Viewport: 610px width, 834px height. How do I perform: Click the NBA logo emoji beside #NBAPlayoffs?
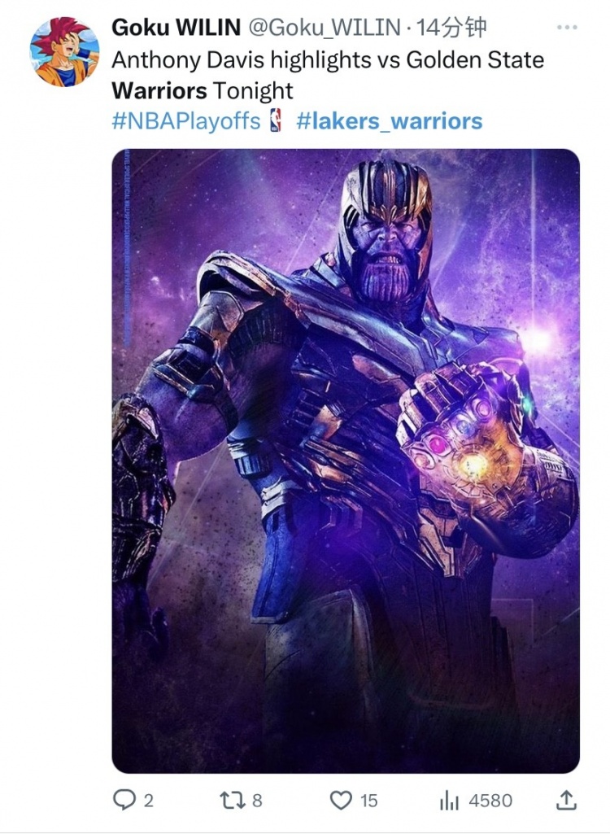pos(275,122)
